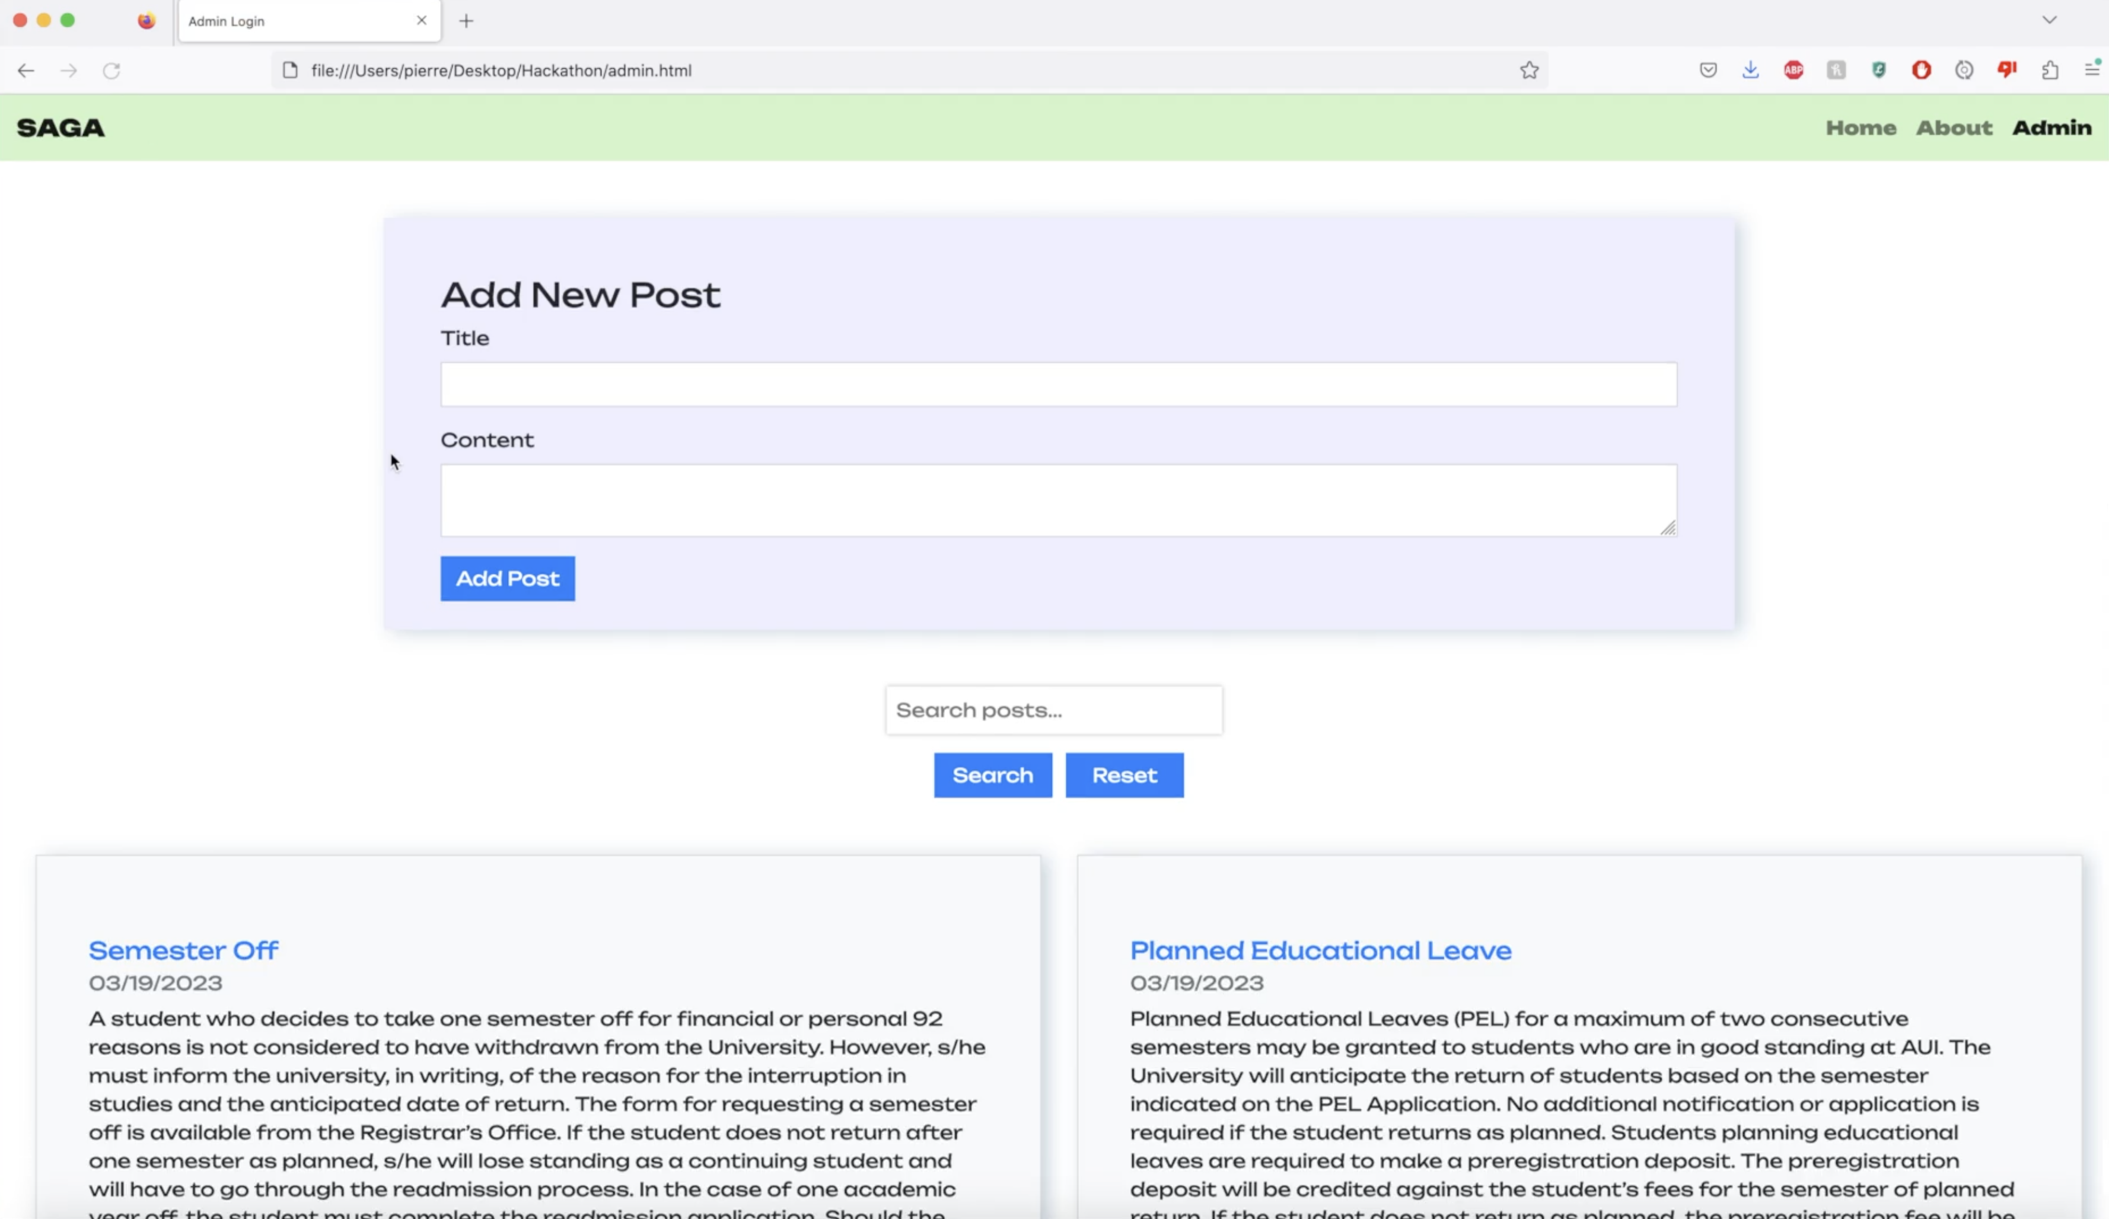This screenshot has width=2109, height=1219.
Task: Click the macOS red close window button
Action: [20, 20]
